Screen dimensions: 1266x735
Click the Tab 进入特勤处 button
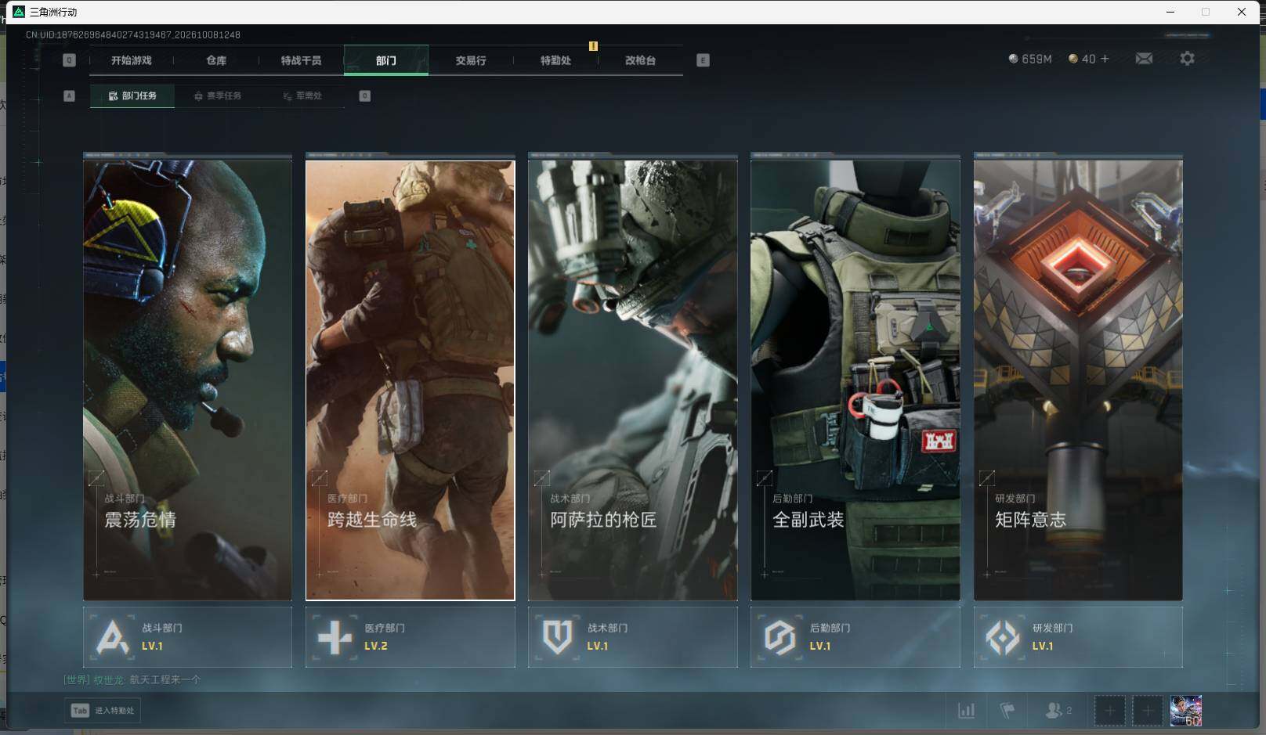click(x=103, y=711)
